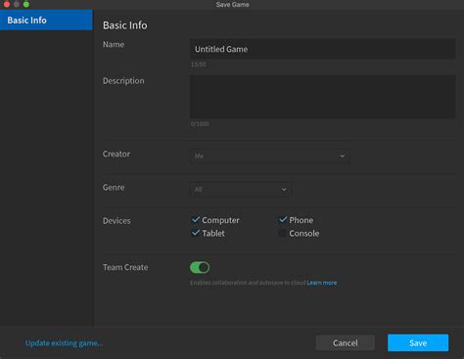Select the Basic Info sidebar tab
Viewport: 464px width, 359px height.
[46, 20]
